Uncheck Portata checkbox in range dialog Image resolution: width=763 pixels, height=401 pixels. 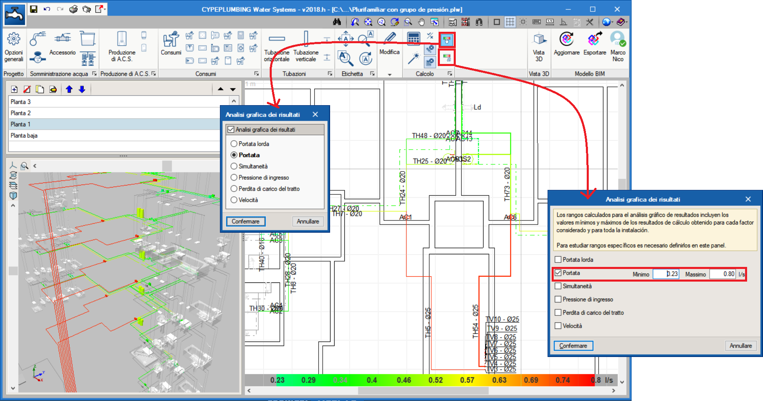point(558,273)
